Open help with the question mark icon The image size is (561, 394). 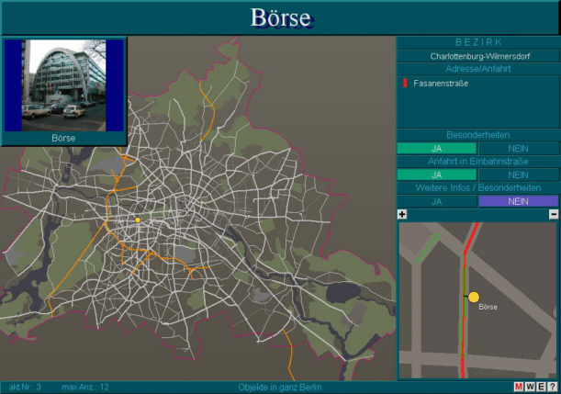[552, 387]
